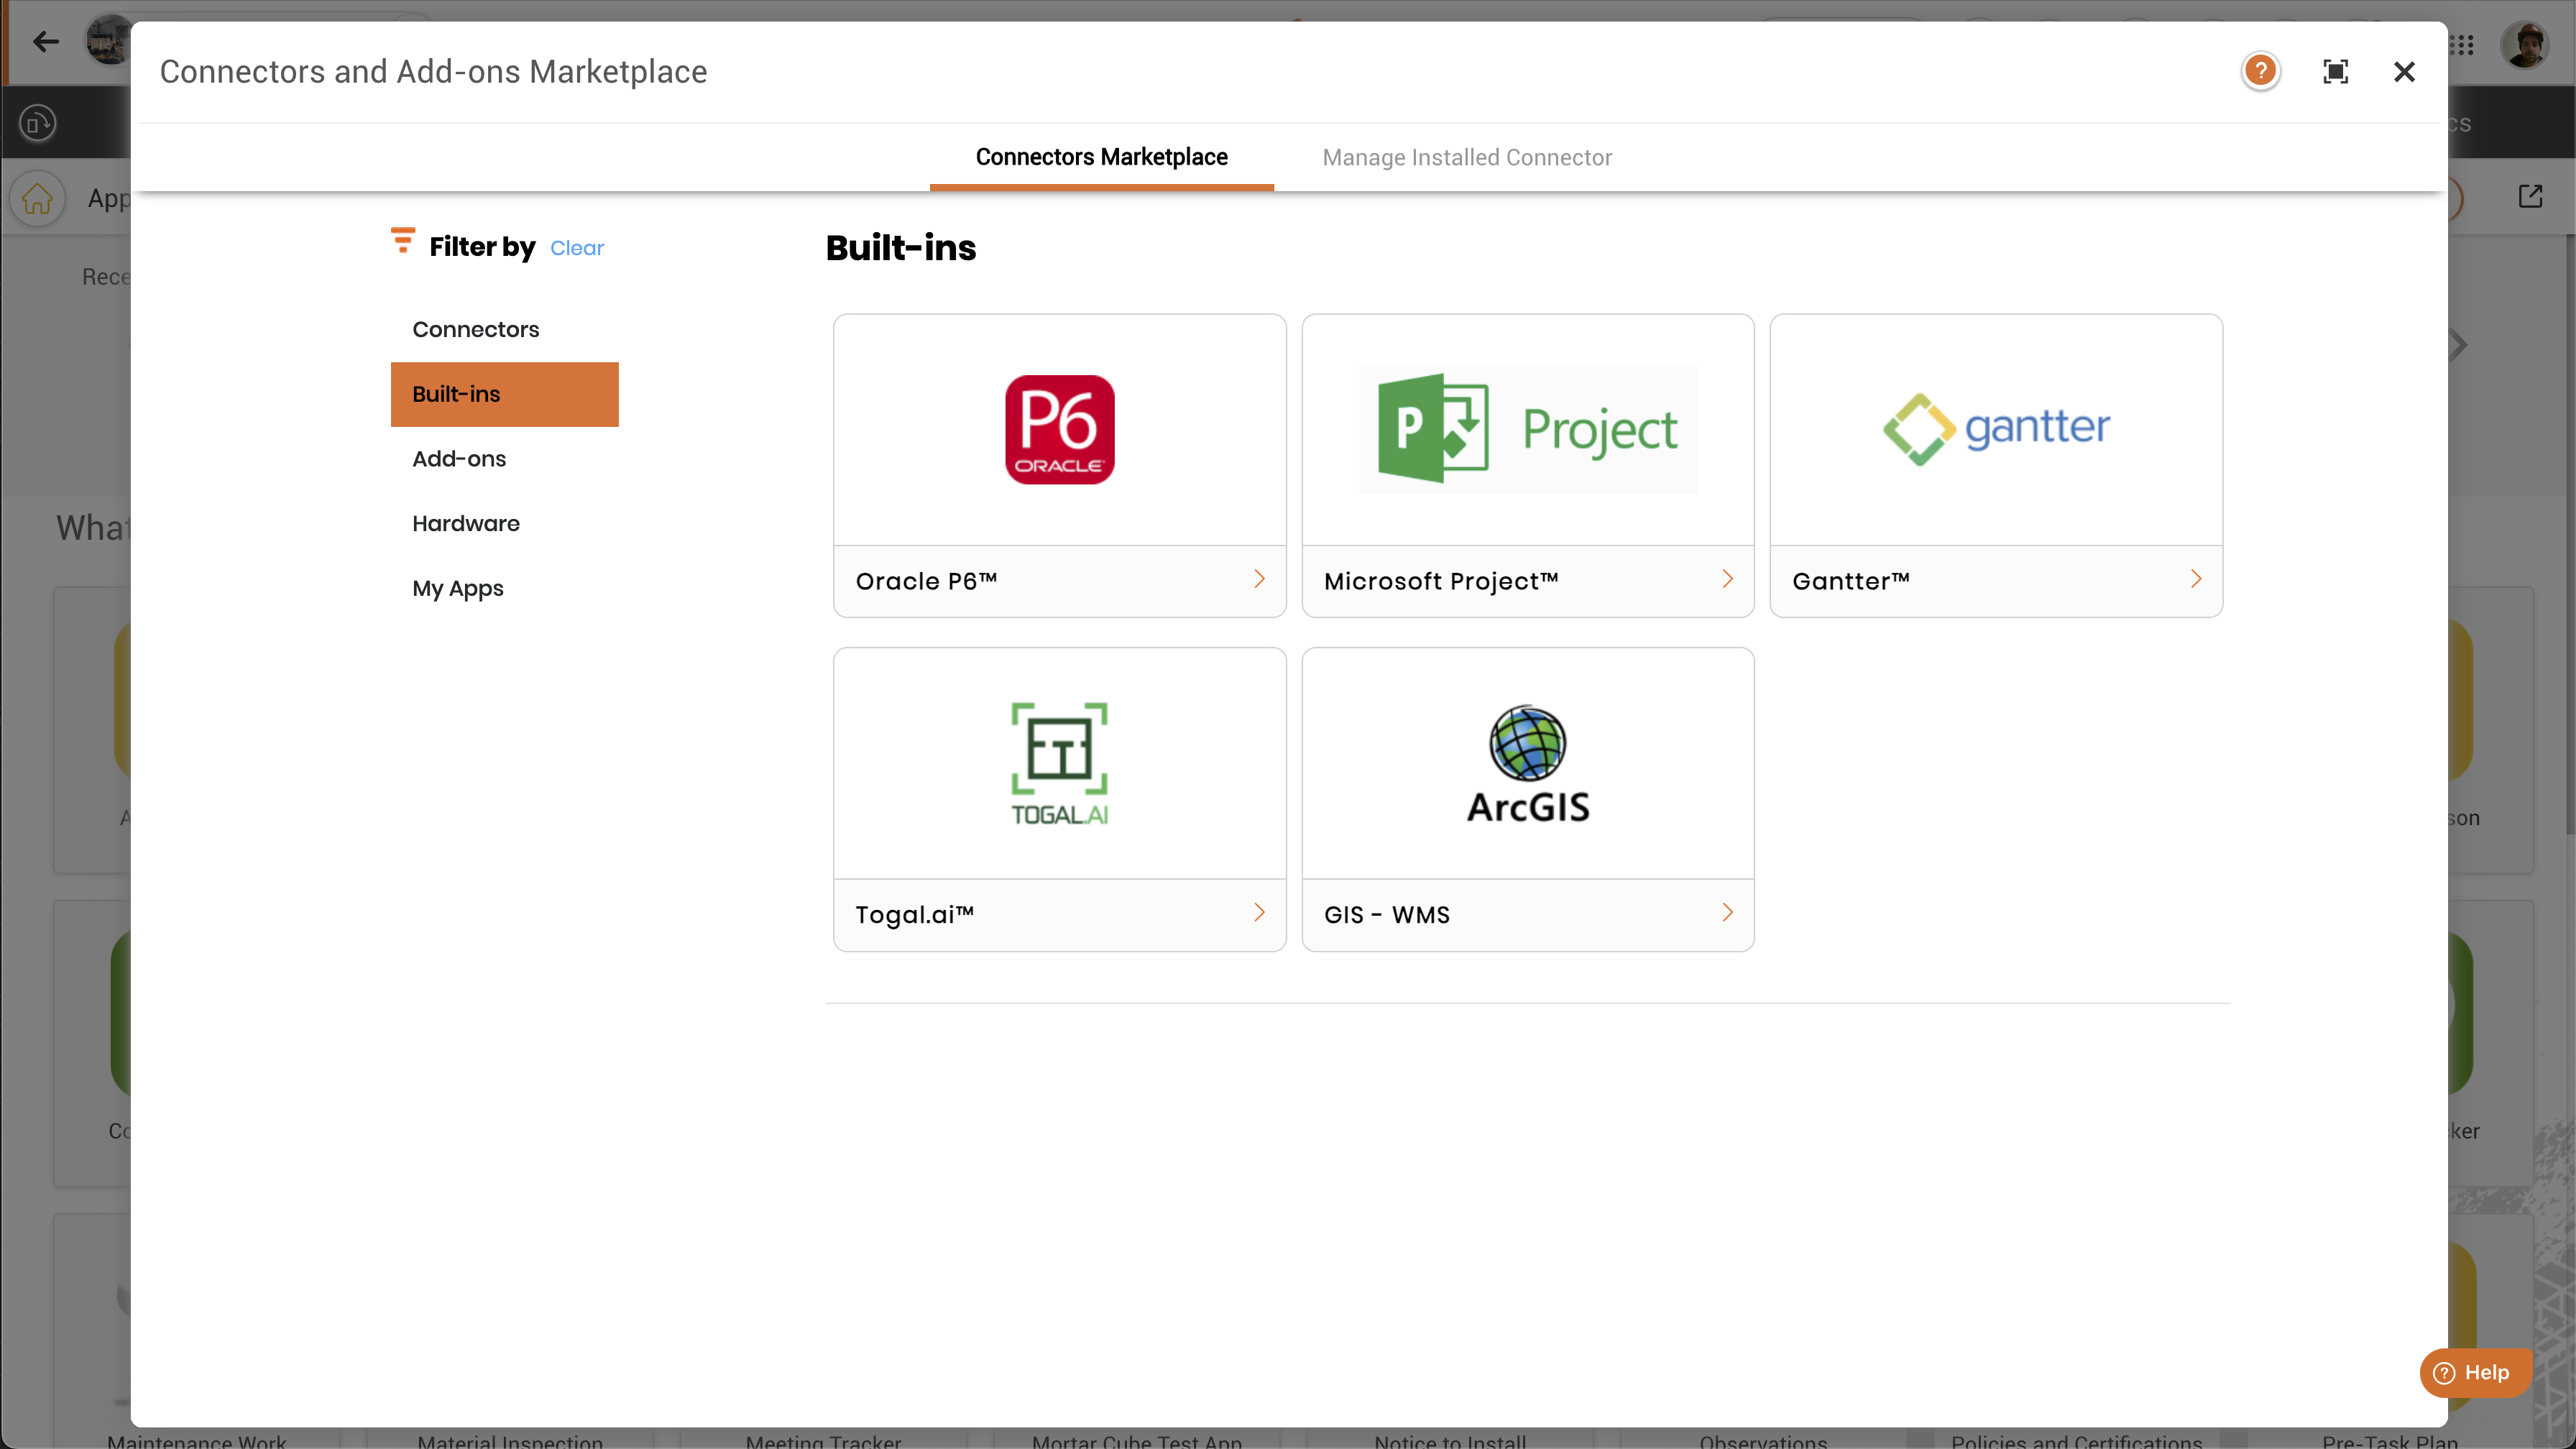Click the Gantter logo

pos(1996,430)
